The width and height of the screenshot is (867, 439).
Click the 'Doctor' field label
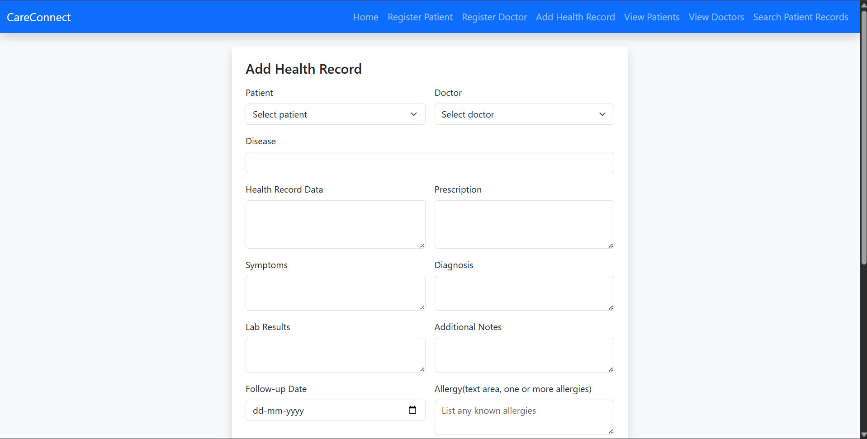pos(448,93)
